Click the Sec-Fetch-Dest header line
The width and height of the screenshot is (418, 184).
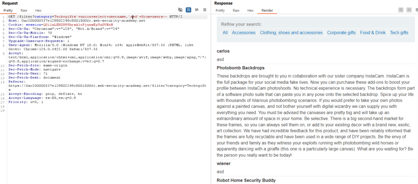(x=34, y=77)
